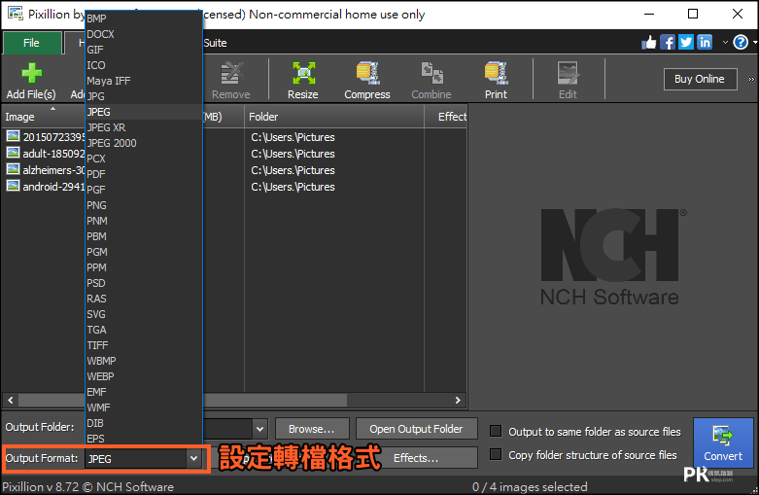Sort by the Folder column header
This screenshot has width=759, height=495.
coord(334,117)
